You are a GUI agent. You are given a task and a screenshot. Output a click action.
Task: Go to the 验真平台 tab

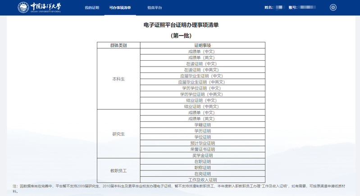point(155,8)
